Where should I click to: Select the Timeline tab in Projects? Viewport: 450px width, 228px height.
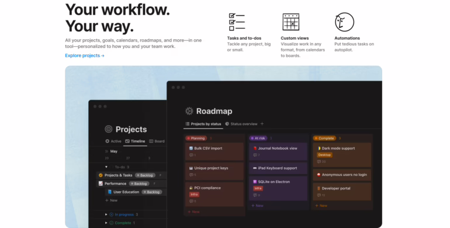pyautogui.click(x=135, y=141)
